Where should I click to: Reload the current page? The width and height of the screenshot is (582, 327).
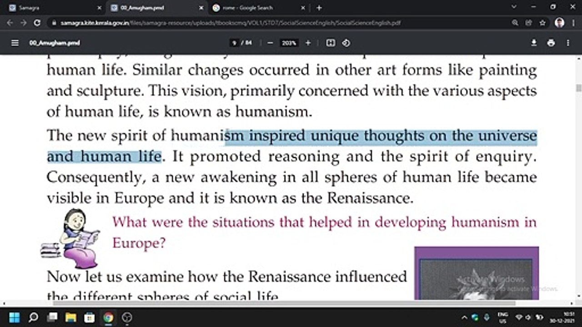(x=37, y=23)
